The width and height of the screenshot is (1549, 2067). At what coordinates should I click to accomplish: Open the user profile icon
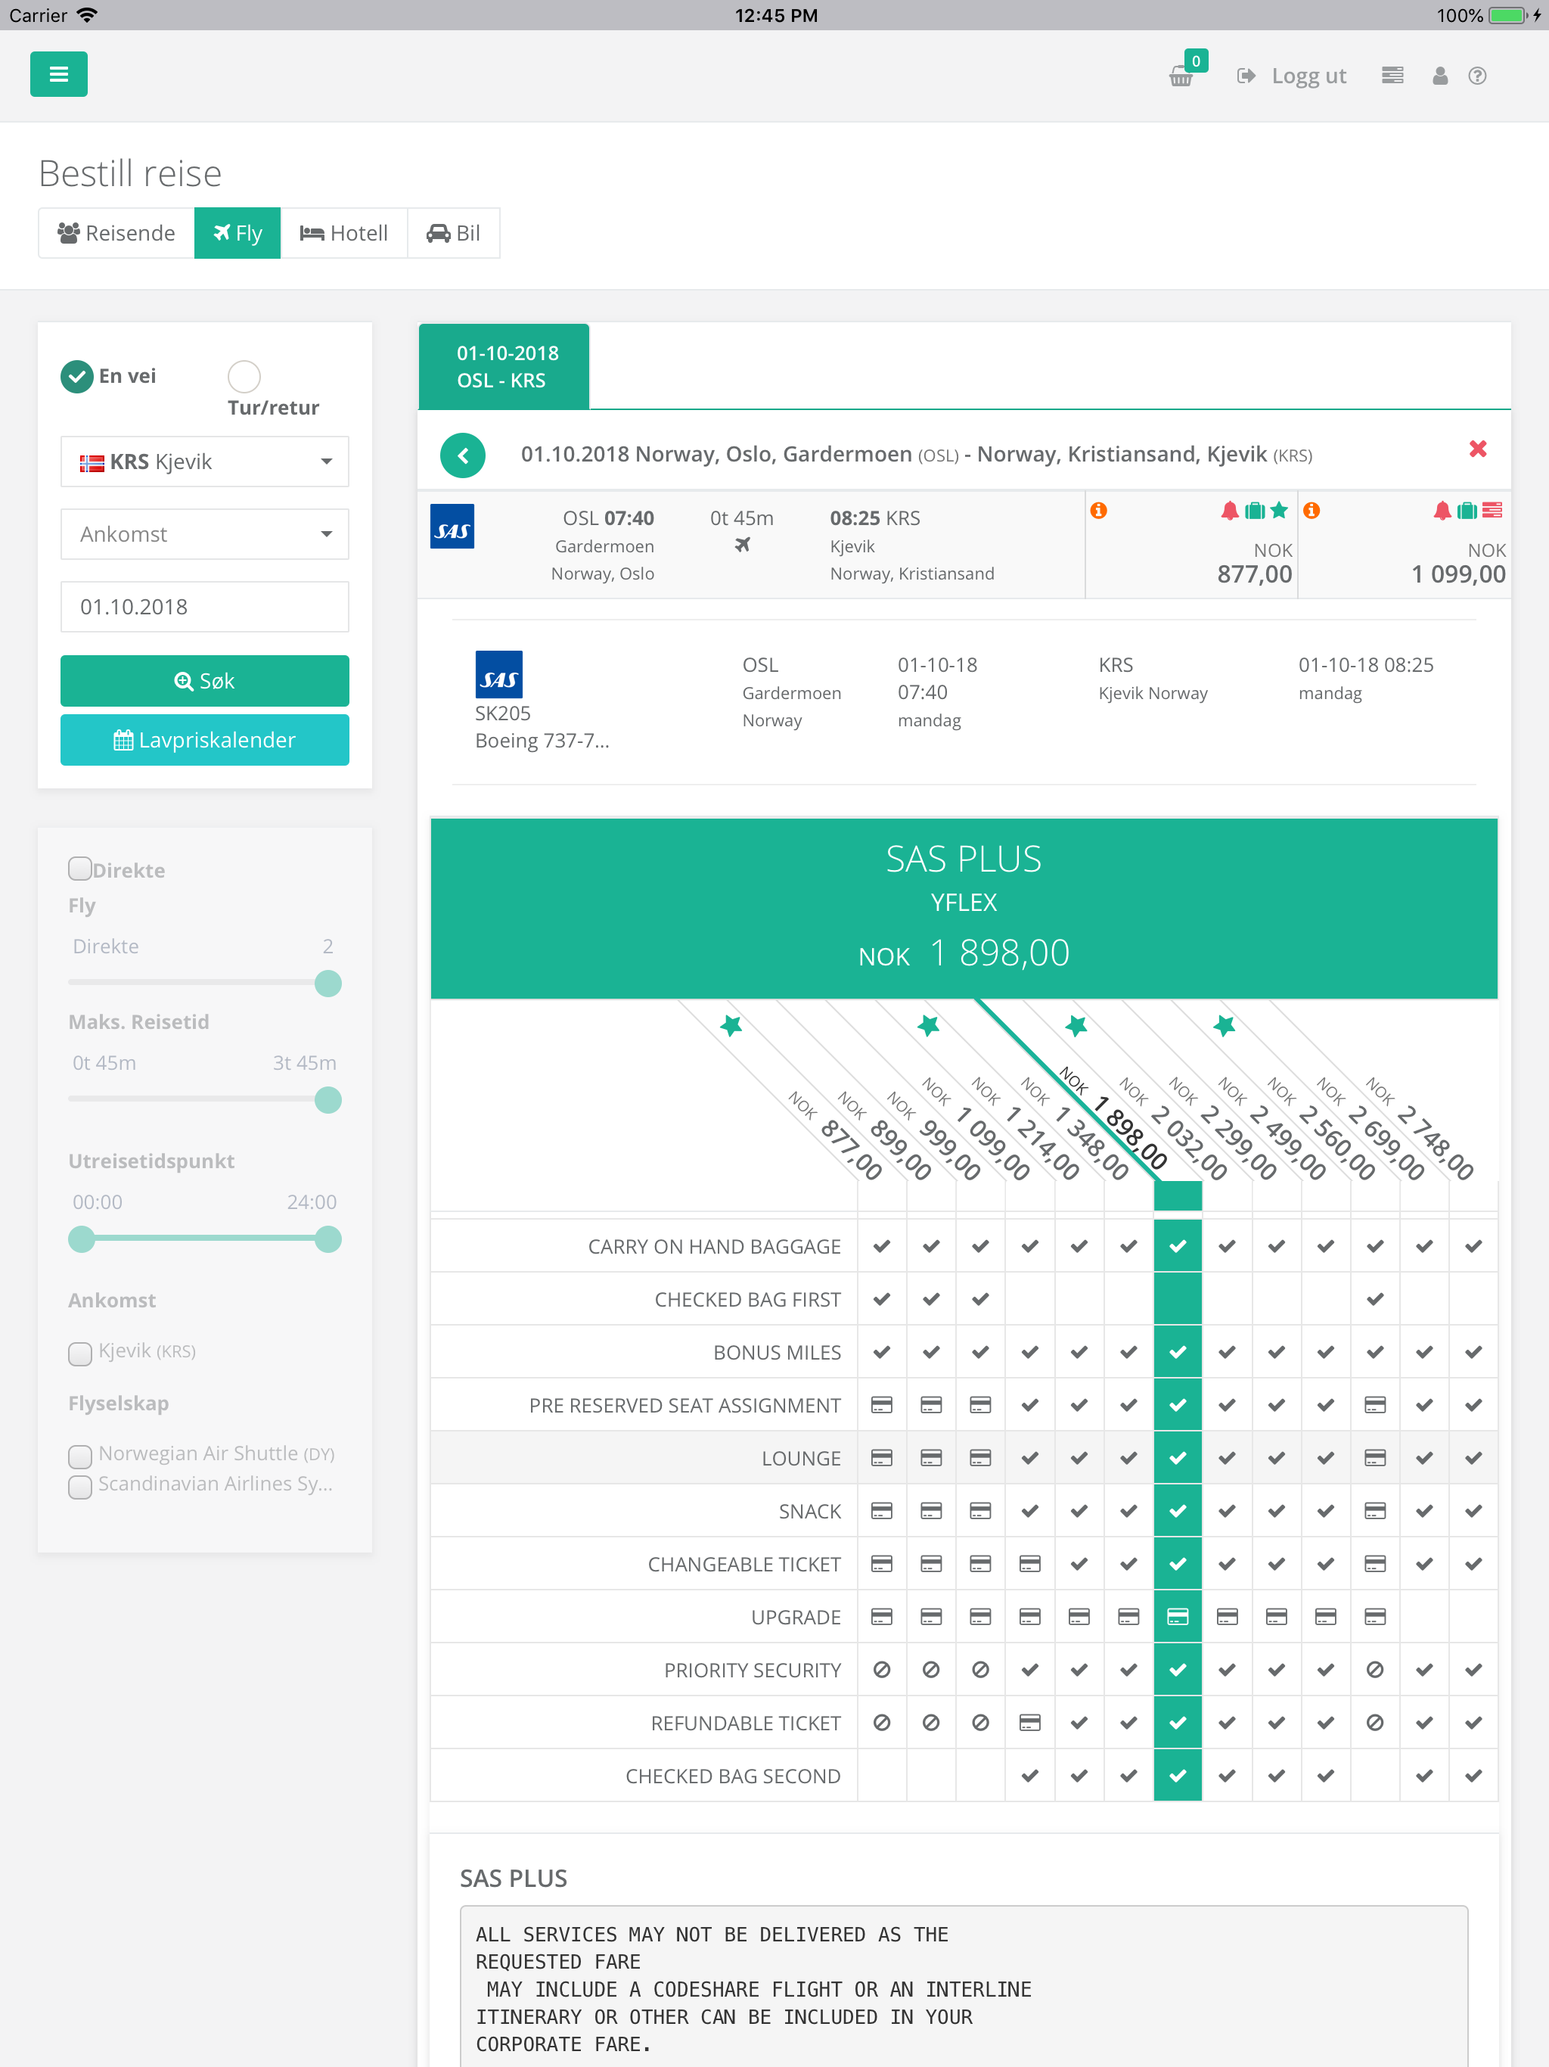click(x=1439, y=76)
